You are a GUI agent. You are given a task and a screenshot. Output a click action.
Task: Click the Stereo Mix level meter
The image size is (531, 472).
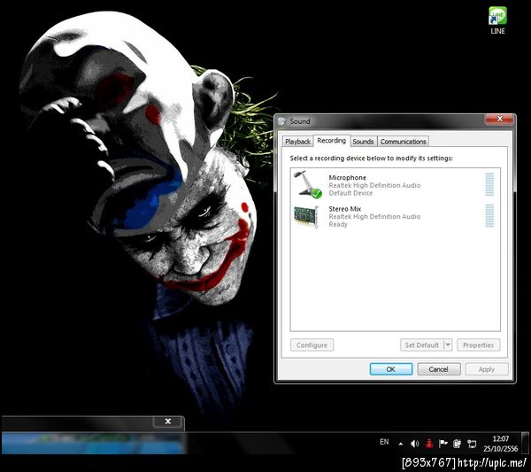(489, 215)
